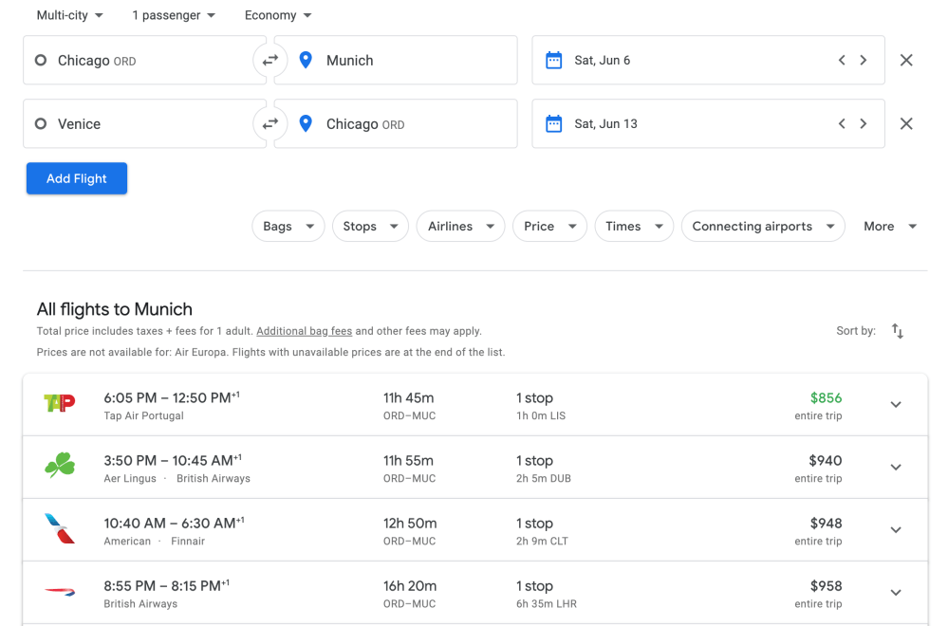Click the calendar icon for Sat, Jun 6
The width and height of the screenshot is (948, 626).
[x=554, y=61]
